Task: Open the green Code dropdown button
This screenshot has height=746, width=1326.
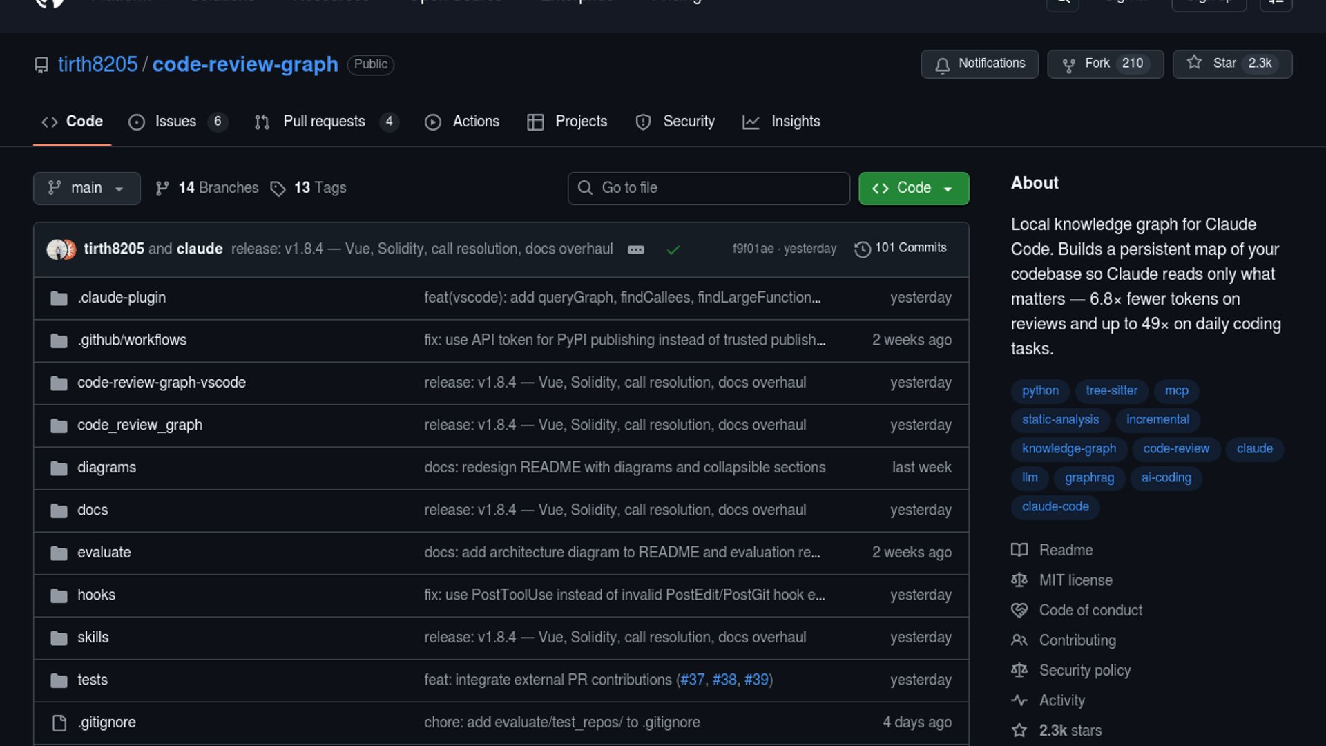Action: (913, 189)
